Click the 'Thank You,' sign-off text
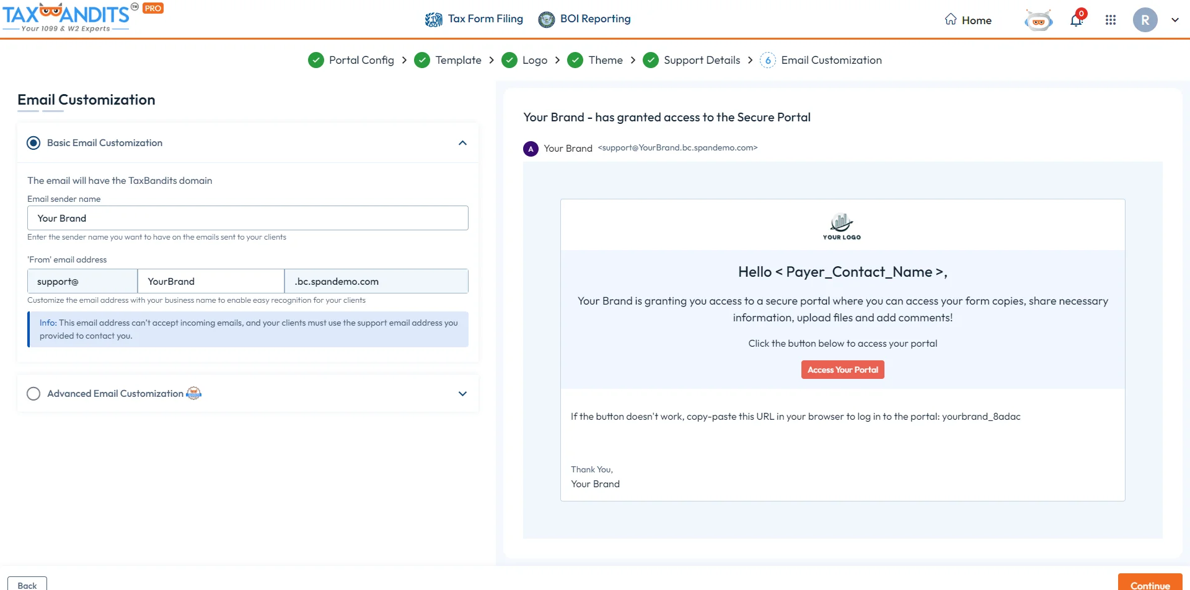 pos(592,470)
